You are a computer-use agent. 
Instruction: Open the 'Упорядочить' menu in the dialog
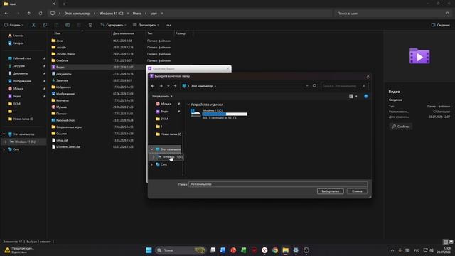coord(162,96)
